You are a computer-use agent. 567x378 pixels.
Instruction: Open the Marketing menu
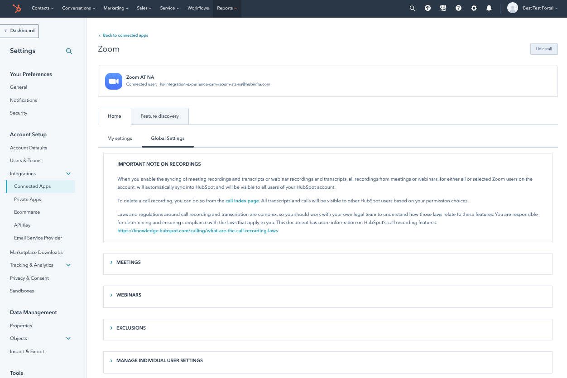pos(116,8)
